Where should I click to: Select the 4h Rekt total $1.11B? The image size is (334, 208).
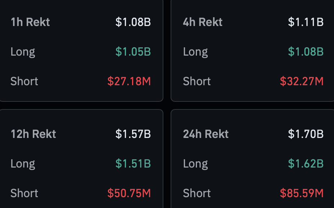click(x=306, y=22)
